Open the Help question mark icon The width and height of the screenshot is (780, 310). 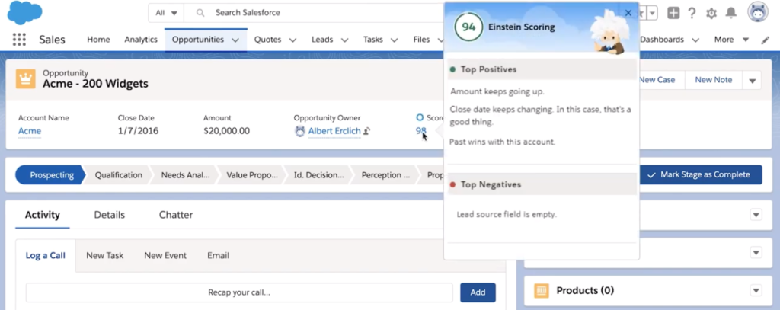click(x=692, y=13)
